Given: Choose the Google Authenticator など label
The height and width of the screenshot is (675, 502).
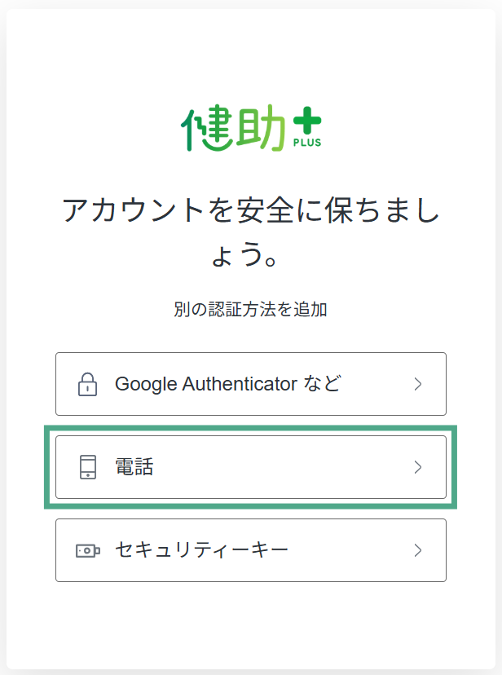Looking at the screenshot, I should [227, 384].
